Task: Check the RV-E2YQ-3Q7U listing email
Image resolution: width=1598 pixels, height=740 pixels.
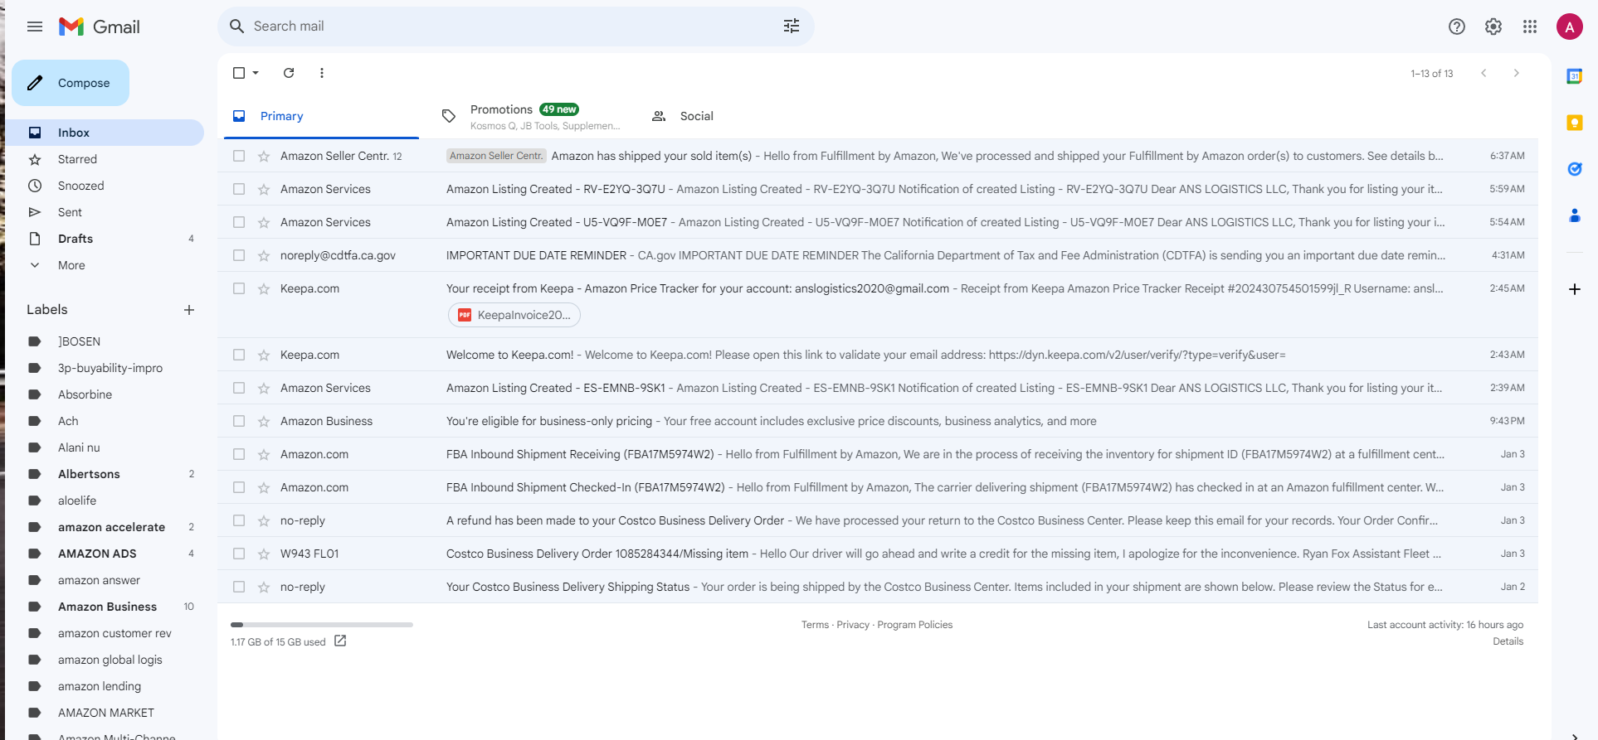Action: (x=239, y=189)
